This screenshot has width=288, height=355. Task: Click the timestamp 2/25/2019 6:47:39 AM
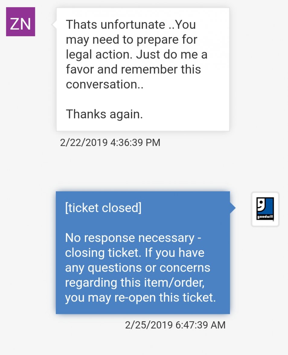click(175, 325)
